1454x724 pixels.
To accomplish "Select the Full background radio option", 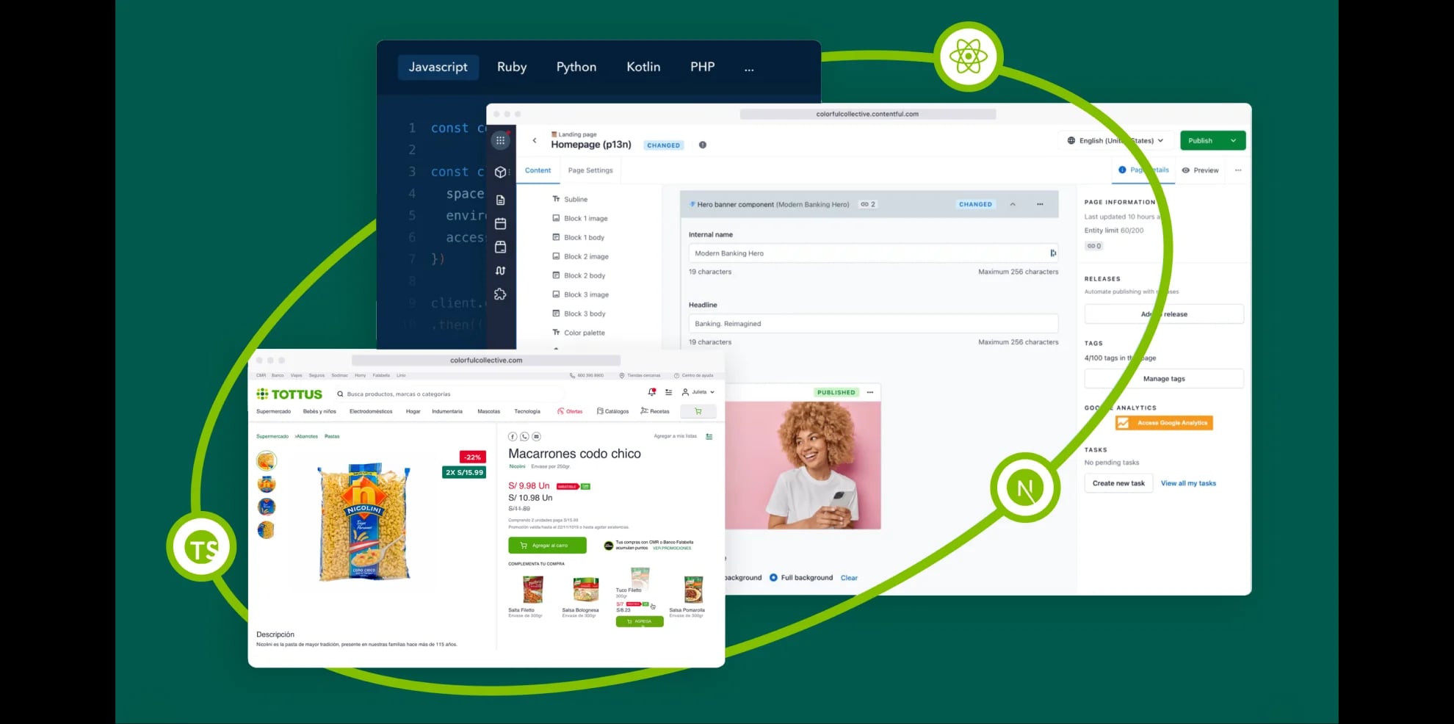I will [x=773, y=578].
